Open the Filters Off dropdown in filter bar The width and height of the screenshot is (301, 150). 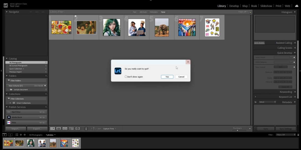(243, 12)
